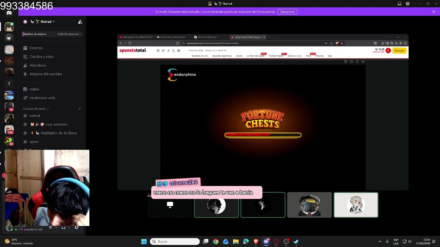Toggle headphones deafen in user panel
440x247 pixels.
coord(63,227)
